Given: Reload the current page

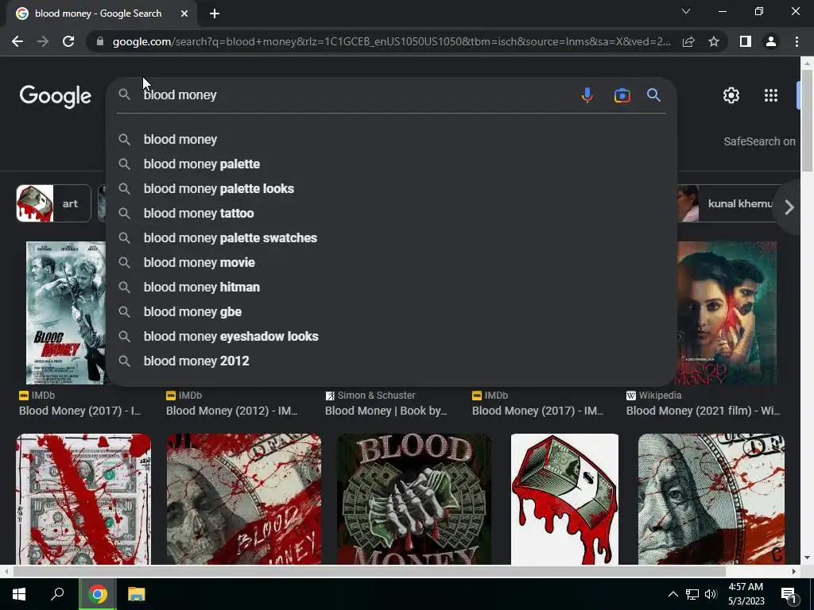Looking at the screenshot, I should pyautogui.click(x=68, y=41).
